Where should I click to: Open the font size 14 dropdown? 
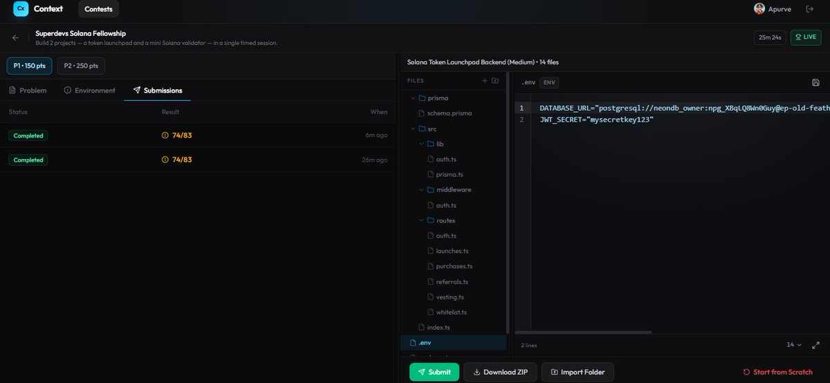click(794, 344)
